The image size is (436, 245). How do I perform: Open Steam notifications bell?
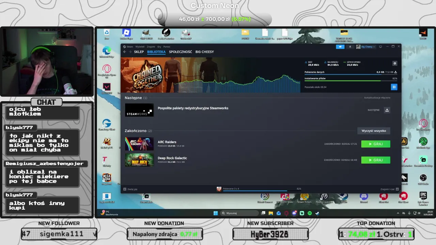[350, 47]
